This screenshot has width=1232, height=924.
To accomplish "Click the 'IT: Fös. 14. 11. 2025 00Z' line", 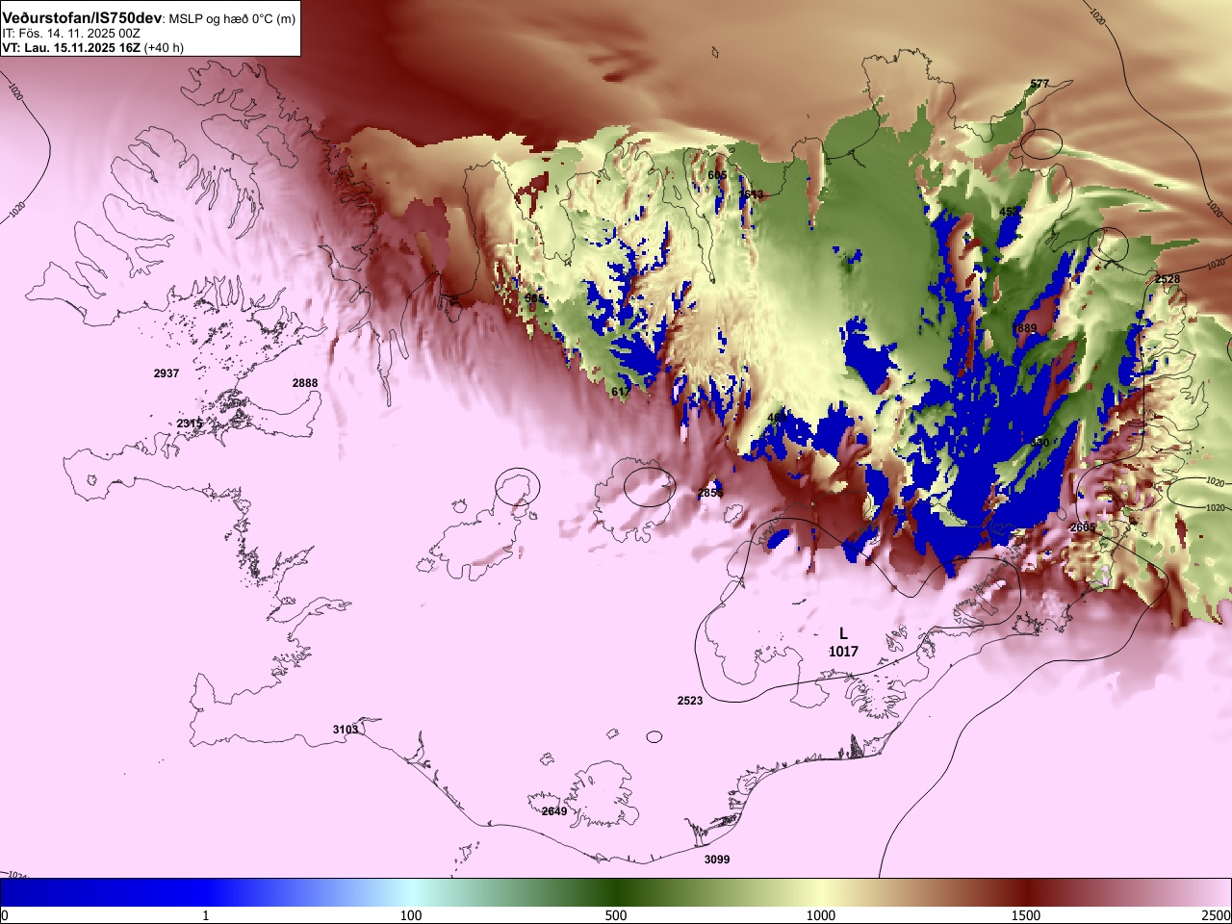I will [x=71, y=33].
